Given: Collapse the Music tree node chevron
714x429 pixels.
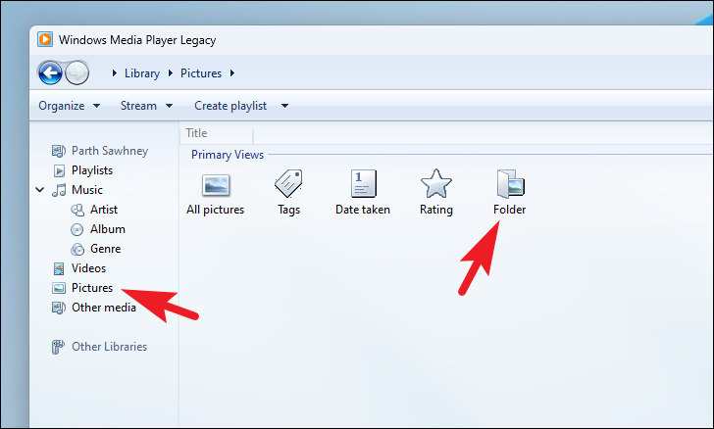Looking at the screenshot, I should coord(40,190).
